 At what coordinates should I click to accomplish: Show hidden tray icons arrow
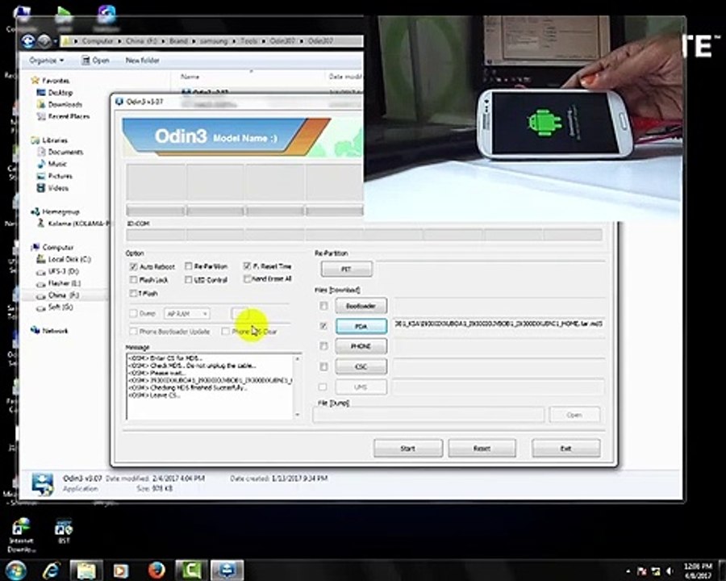(628, 571)
